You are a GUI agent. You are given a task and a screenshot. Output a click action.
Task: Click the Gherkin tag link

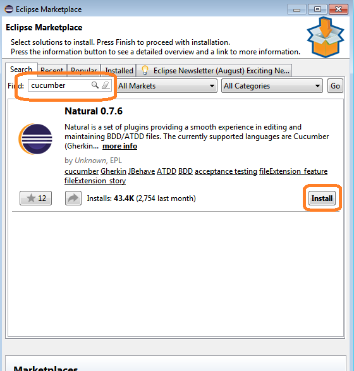113,171
